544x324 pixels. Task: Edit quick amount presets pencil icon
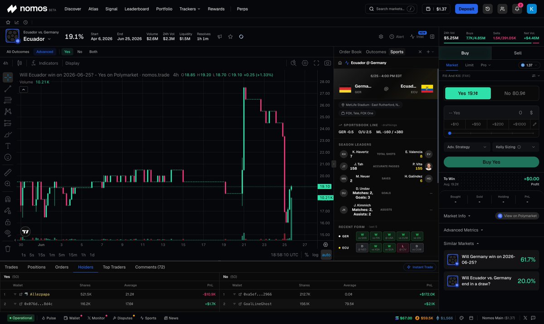[535, 124]
